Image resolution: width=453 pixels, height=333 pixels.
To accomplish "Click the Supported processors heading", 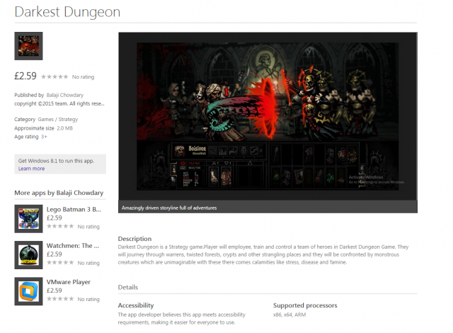I will (305, 305).
